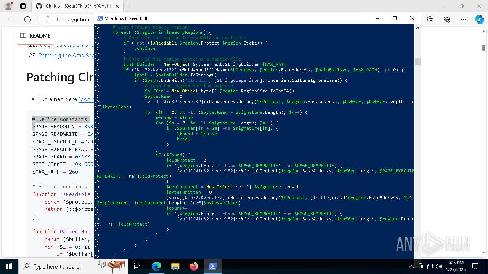Click the '# Helper functions' comment
The image size is (488, 274).
coord(60,187)
